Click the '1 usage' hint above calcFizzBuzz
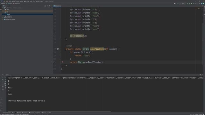Viewport: 205px width, 115px height. 69,46
